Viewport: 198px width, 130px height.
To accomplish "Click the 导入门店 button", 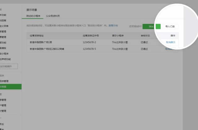I will pyautogui.click(x=170, y=27).
